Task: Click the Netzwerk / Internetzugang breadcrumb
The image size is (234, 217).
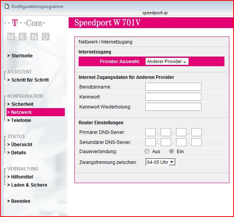Action: pos(105,42)
